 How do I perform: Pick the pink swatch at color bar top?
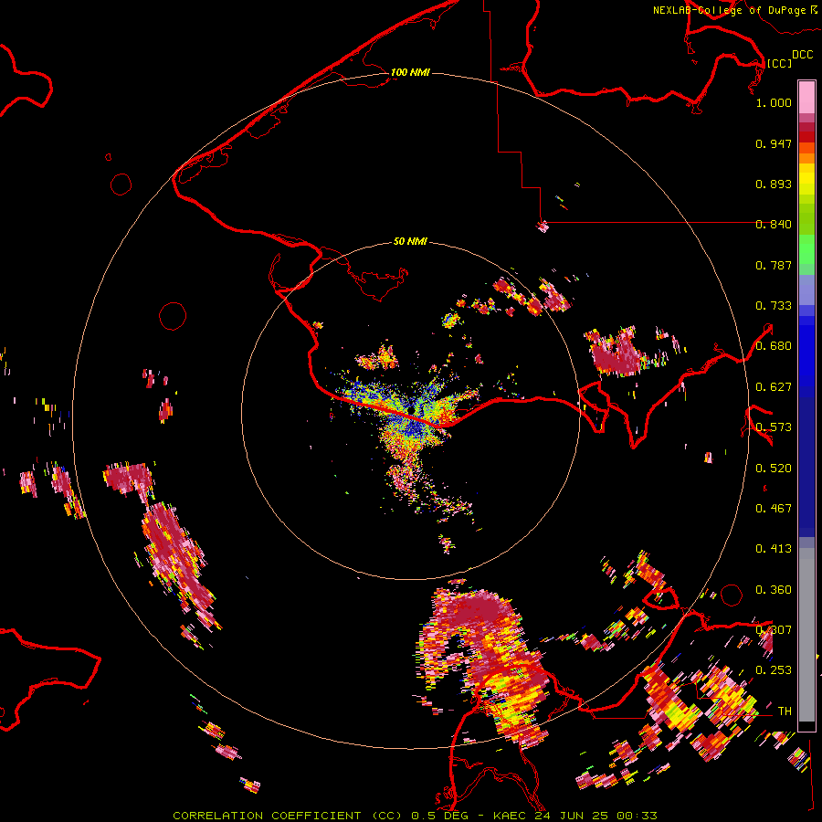coord(806,97)
